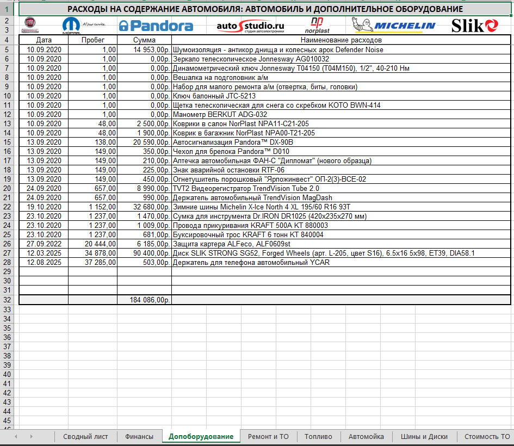Select the Огнетушитель порошковый cell

pos(341,179)
